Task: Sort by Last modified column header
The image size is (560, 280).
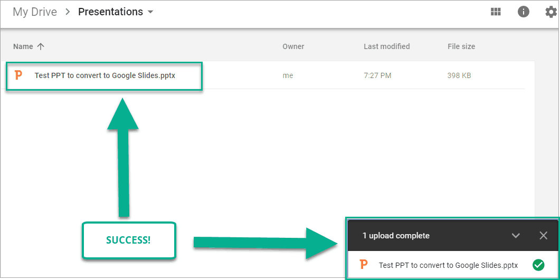Action: click(386, 46)
